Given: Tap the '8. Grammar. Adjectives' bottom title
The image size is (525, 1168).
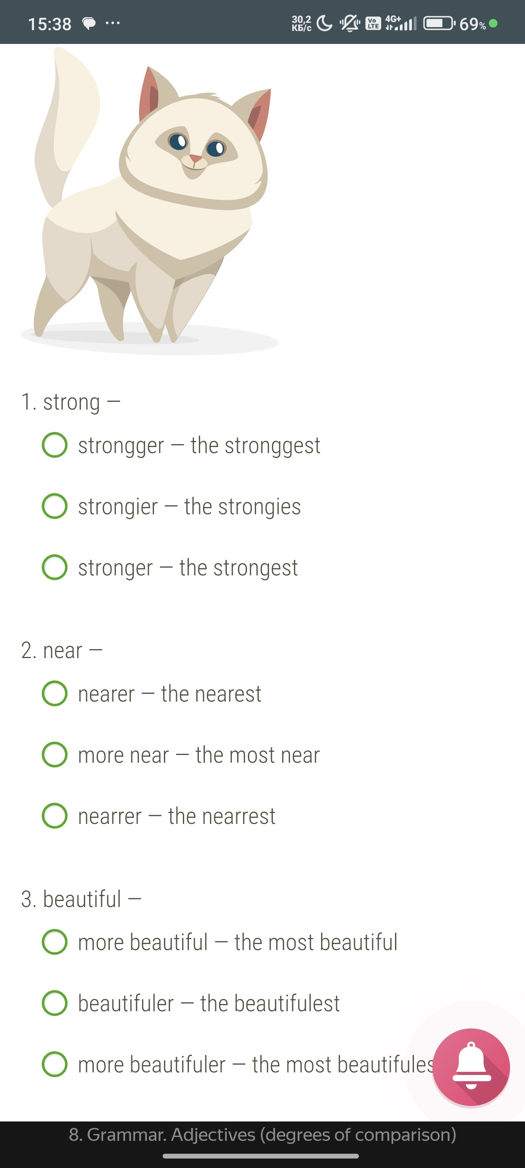Looking at the screenshot, I should point(262,1134).
